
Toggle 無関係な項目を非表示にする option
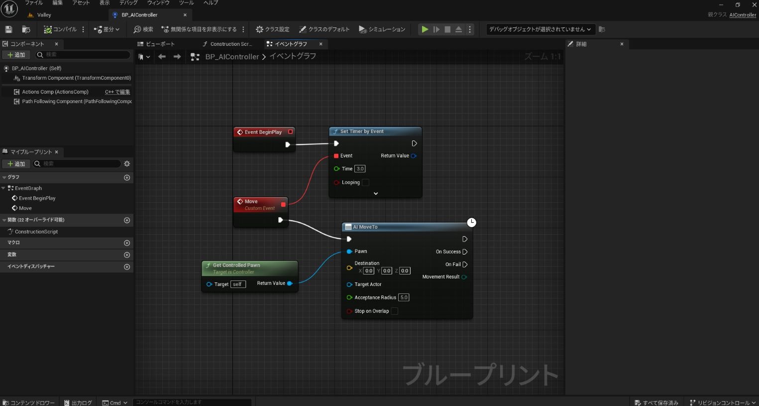tap(199, 29)
